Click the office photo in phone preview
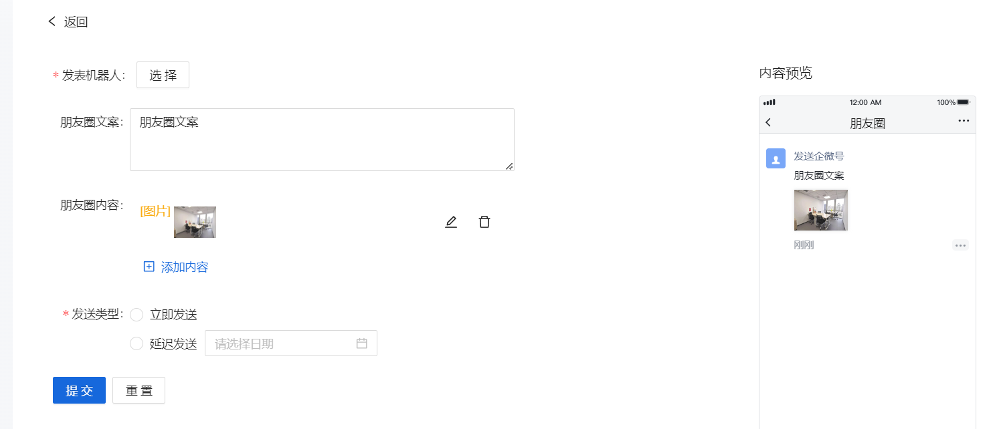991x429 pixels. coord(820,210)
